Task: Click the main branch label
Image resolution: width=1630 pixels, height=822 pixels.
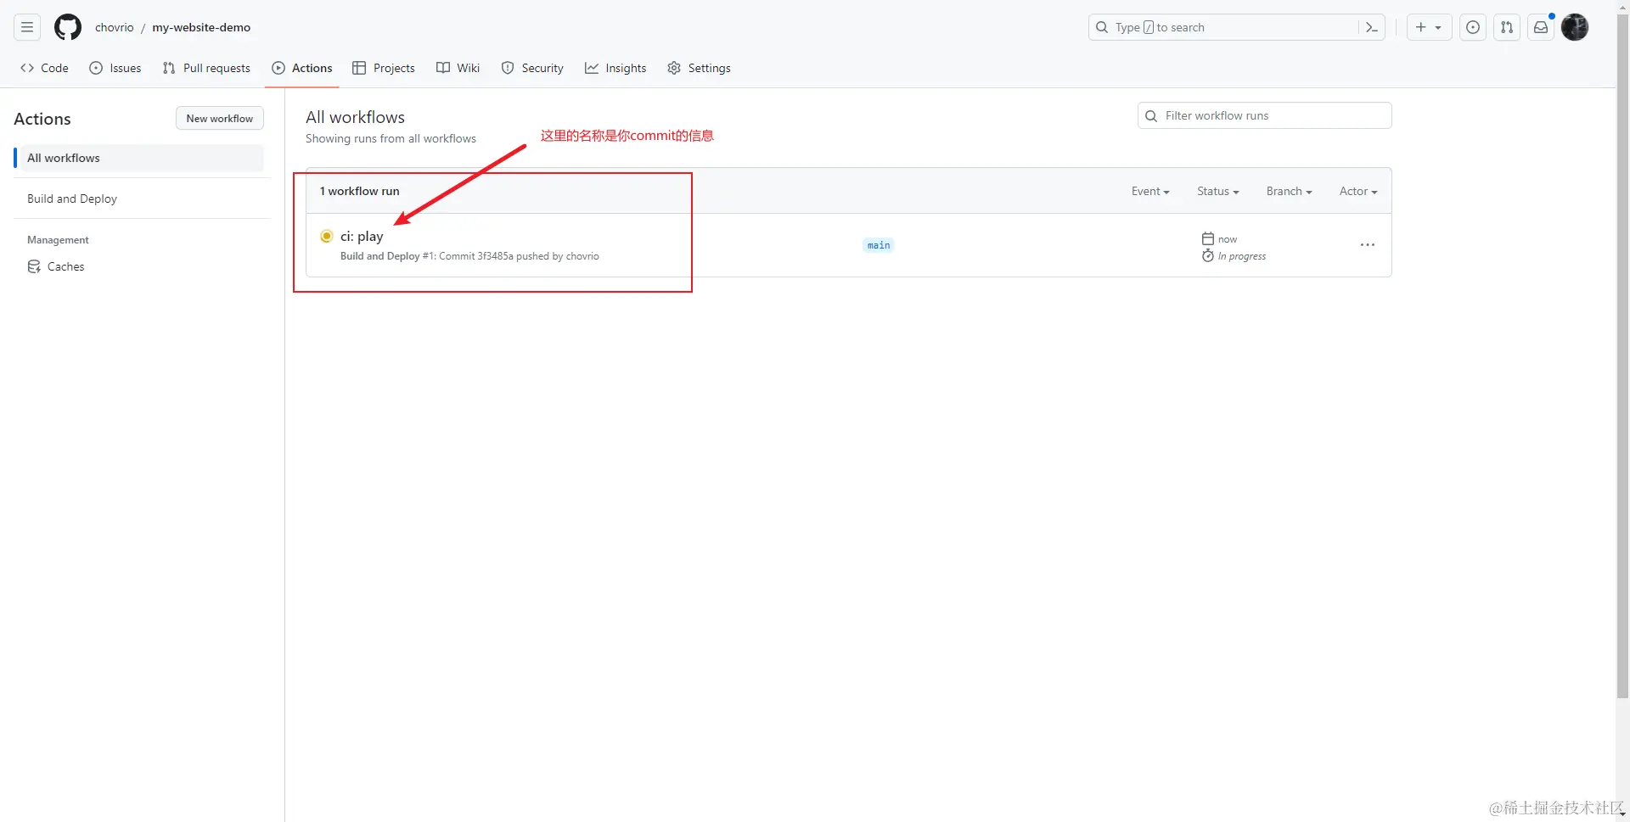Action: pyautogui.click(x=879, y=245)
